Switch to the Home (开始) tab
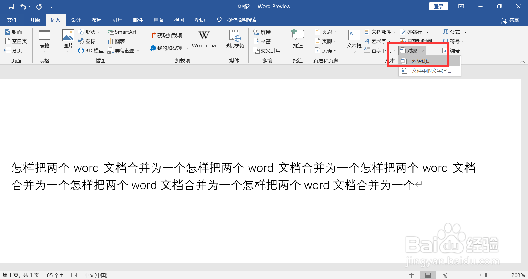This screenshot has height=279, width=528. pos(35,20)
